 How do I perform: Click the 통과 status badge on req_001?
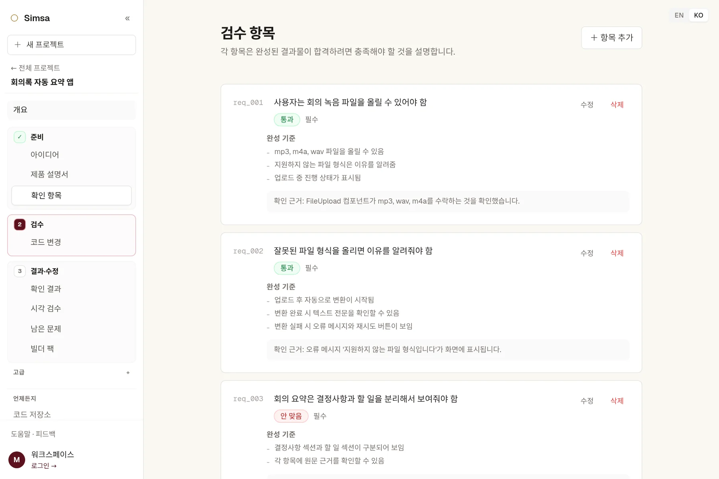coord(287,119)
